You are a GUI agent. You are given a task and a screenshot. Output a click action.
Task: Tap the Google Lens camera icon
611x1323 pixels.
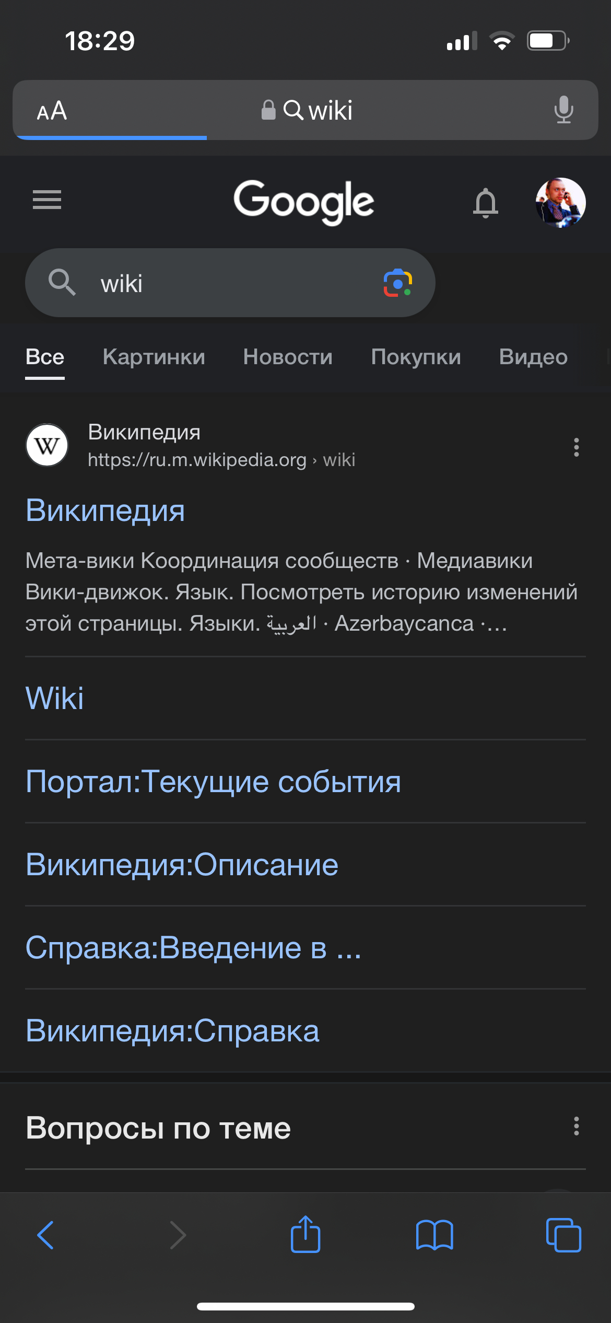(398, 283)
